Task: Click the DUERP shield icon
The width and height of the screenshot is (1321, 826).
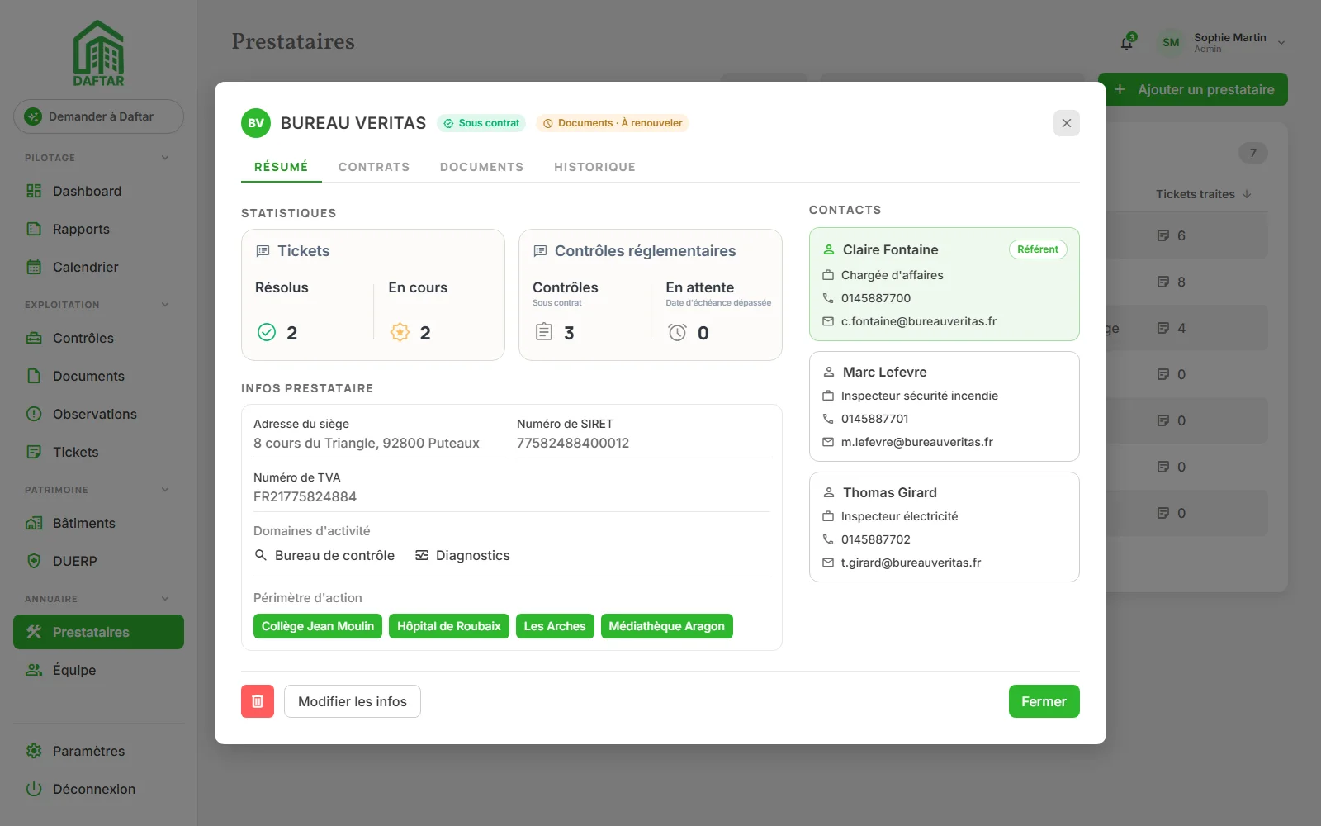Action: (34, 561)
